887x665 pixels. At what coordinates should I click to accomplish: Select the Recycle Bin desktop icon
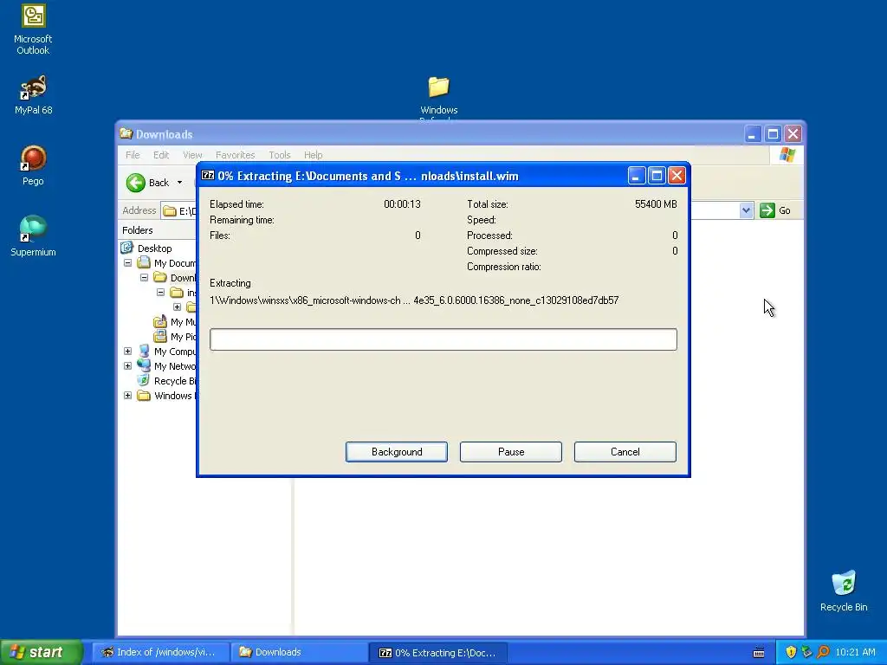[x=844, y=591]
